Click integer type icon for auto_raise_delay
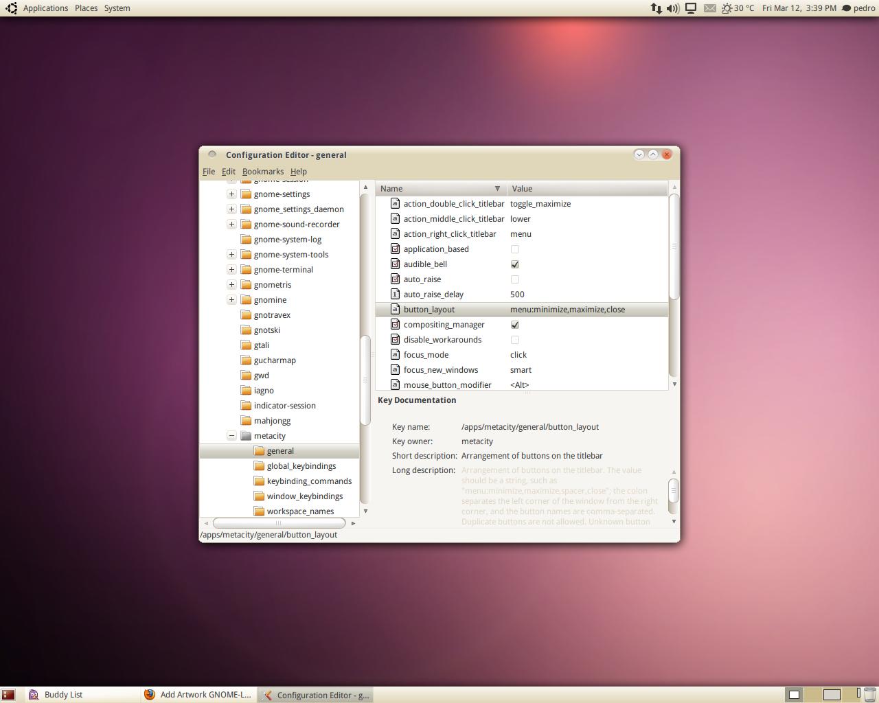The width and height of the screenshot is (879, 703). pyautogui.click(x=395, y=294)
